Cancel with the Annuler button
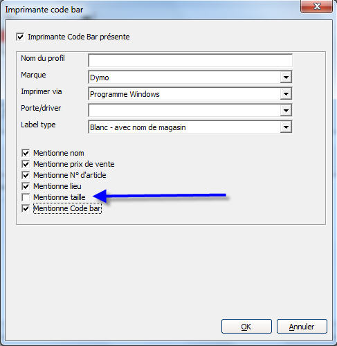This screenshot has height=346, width=337. pyautogui.click(x=302, y=327)
